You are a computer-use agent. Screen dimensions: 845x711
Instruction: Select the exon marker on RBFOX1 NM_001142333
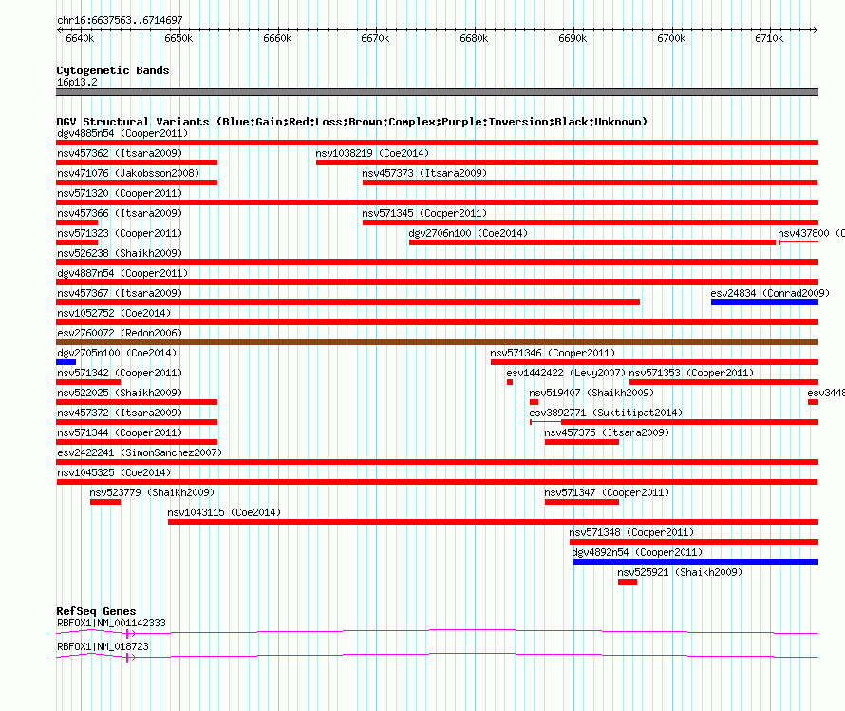click(x=127, y=634)
